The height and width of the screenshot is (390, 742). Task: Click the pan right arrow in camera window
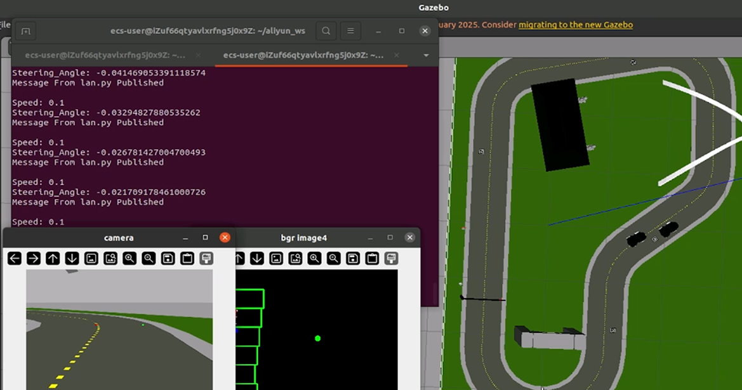[34, 258]
